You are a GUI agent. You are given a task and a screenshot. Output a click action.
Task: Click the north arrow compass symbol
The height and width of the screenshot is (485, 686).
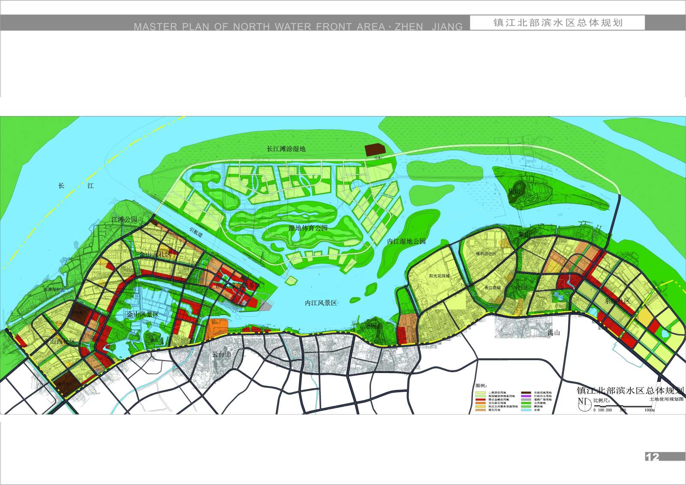[x=584, y=404]
